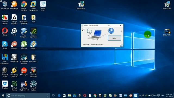
Task: Click the 'Internet access' network status text
Action: click(x=97, y=45)
